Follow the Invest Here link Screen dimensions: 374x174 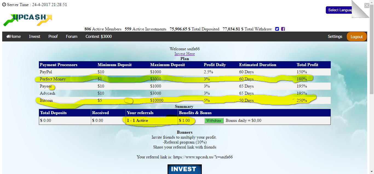(185, 54)
